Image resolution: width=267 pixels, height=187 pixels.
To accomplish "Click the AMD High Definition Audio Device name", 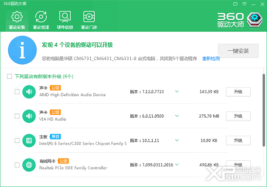I will (x=73, y=95).
